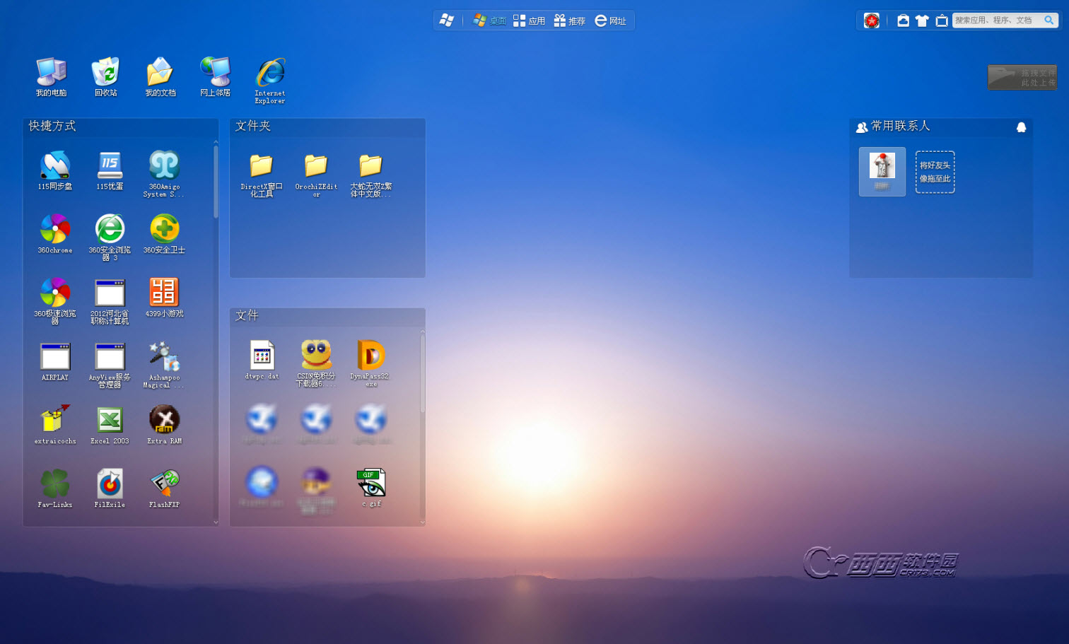Click the 快捷方式 panel scrollbar thumb

click(216, 182)
